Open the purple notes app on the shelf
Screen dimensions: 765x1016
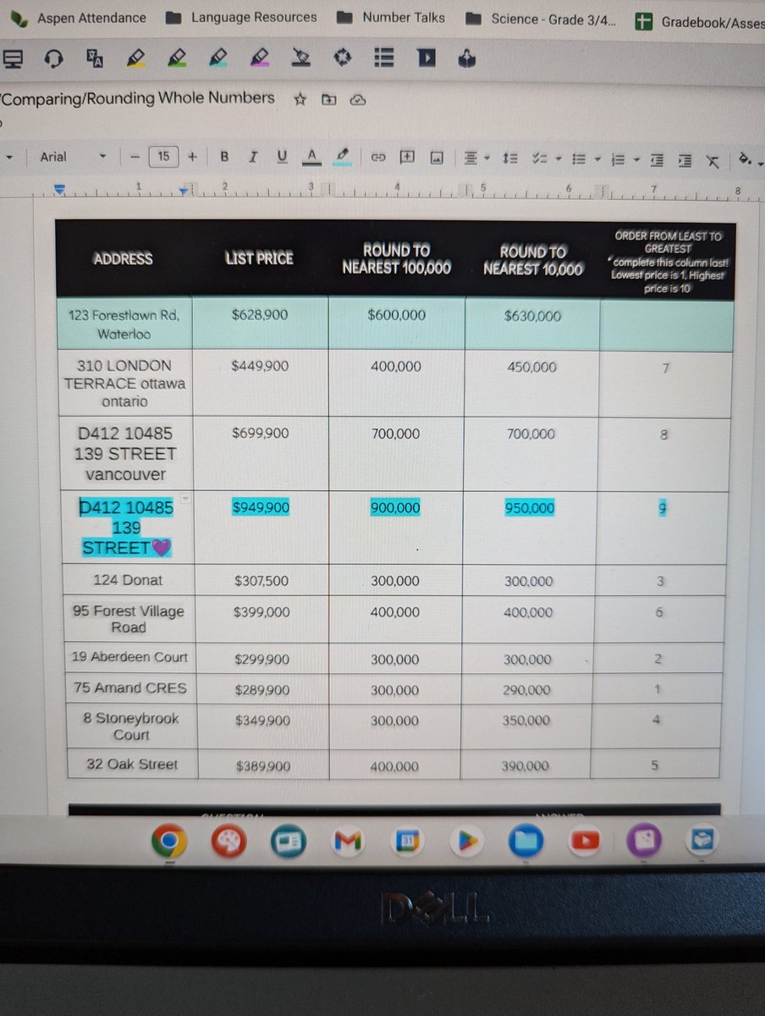(643, 841)
